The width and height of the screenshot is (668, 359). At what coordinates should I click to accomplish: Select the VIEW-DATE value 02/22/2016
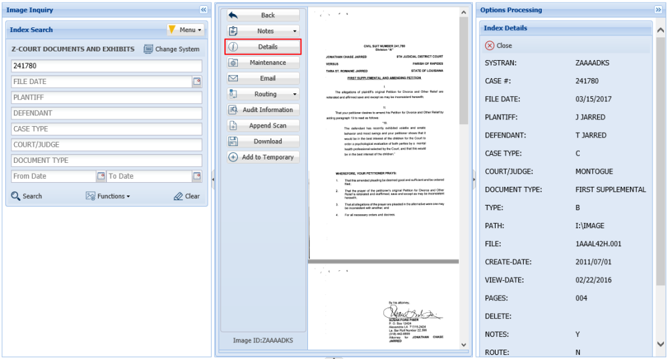pos(593,280)
